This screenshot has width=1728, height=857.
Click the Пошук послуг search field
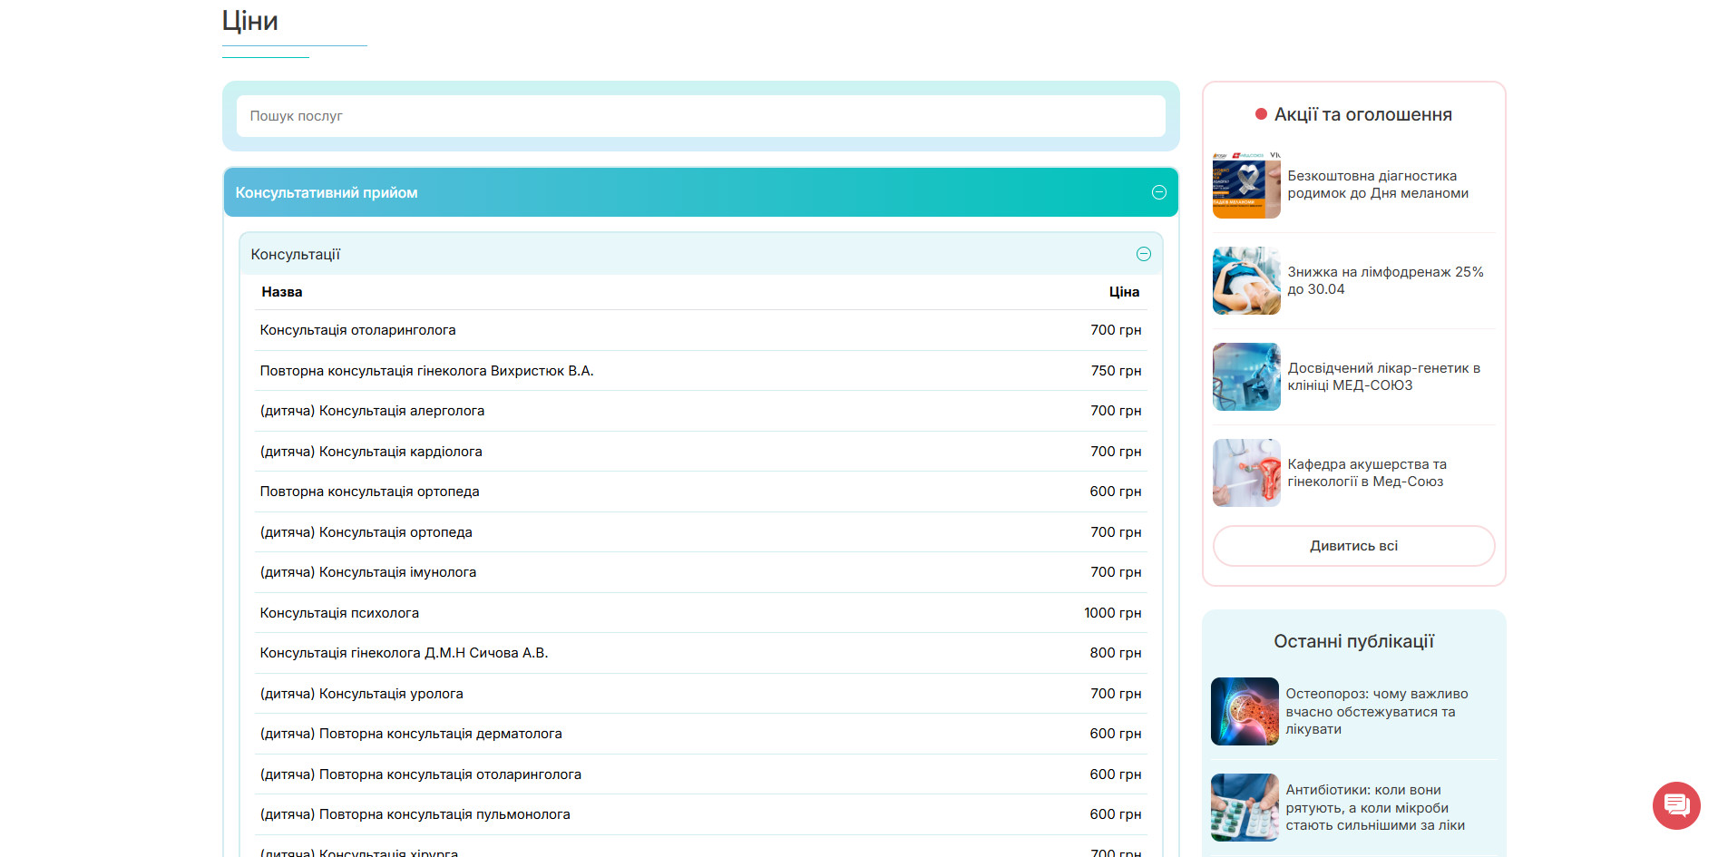tap(700, 116)
